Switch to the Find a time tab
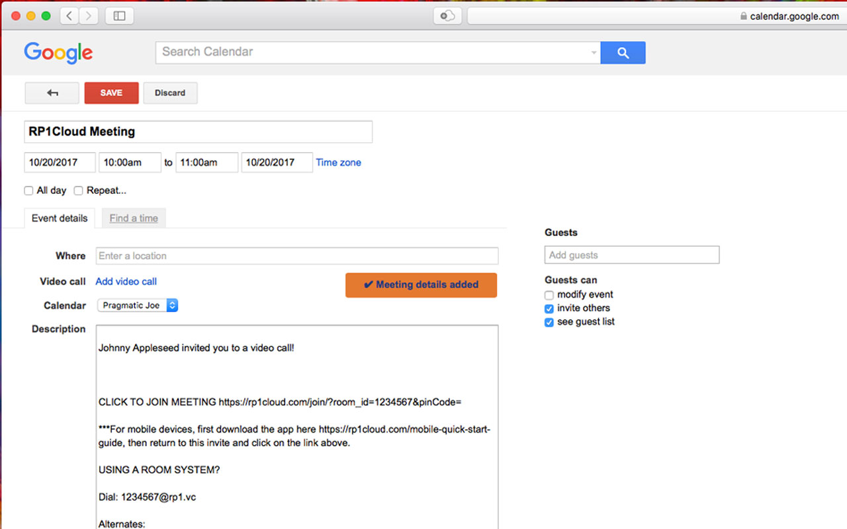847x529 pixels. click(134, 218)
